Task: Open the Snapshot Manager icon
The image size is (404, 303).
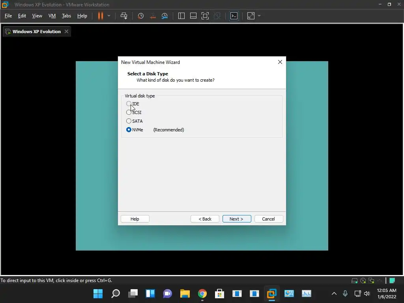Action: 165,16
